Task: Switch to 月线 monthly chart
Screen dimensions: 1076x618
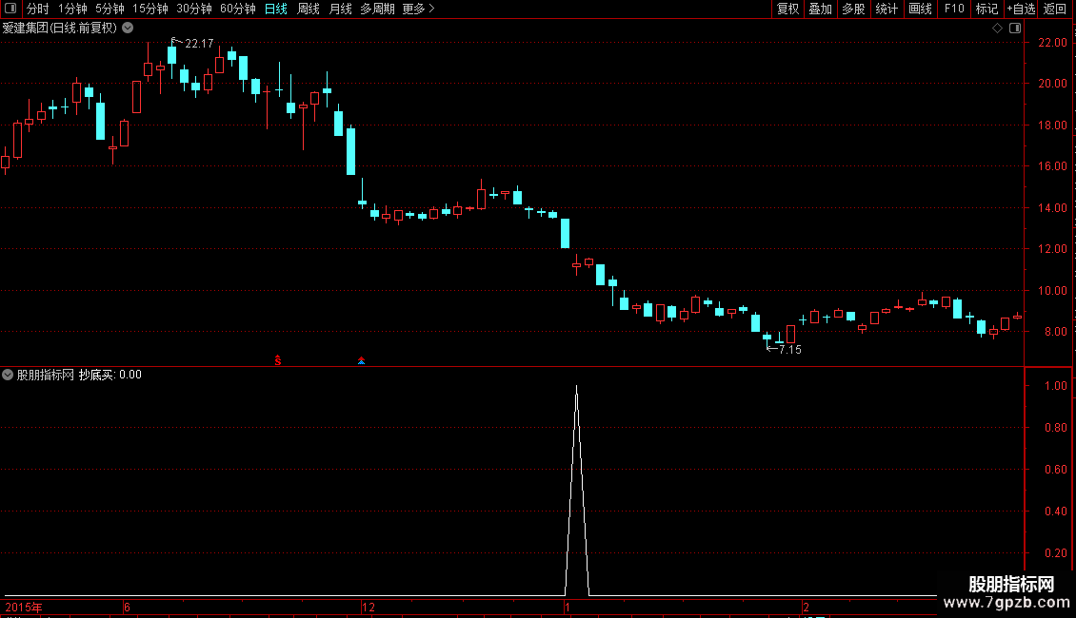Action: pyautogui.click(x=340, y=9)
